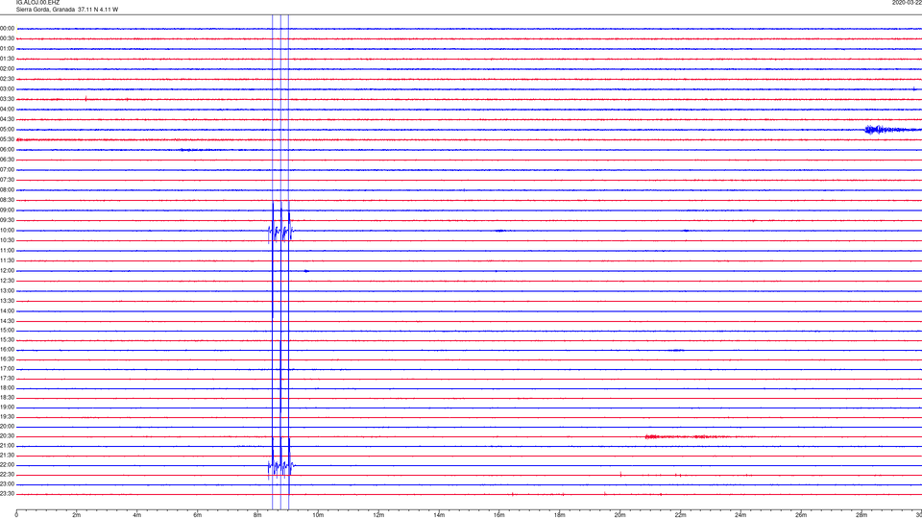Select the 10:00 trace time label
The width and height of the screenshot is (922, 519).
(7, 230)
